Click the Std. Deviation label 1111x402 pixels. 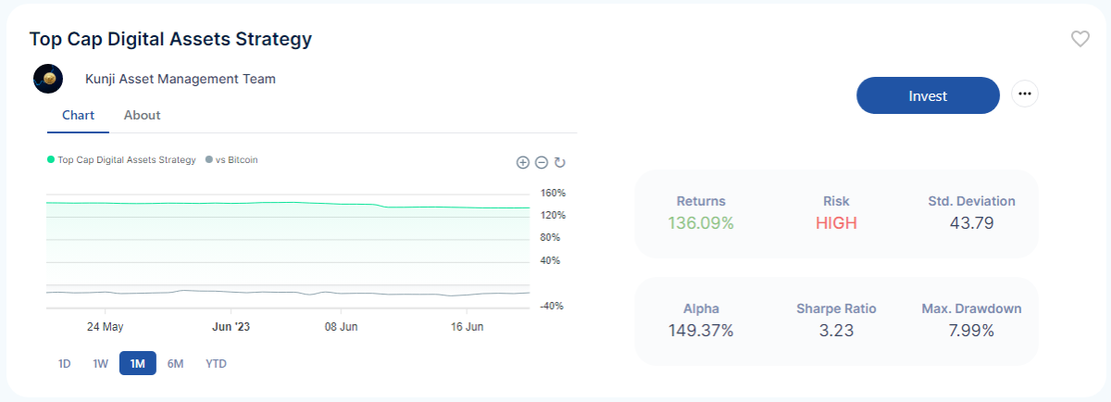point(972,201)
